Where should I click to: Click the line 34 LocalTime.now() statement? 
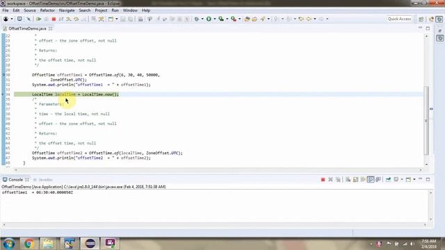(x=75, y=94)
